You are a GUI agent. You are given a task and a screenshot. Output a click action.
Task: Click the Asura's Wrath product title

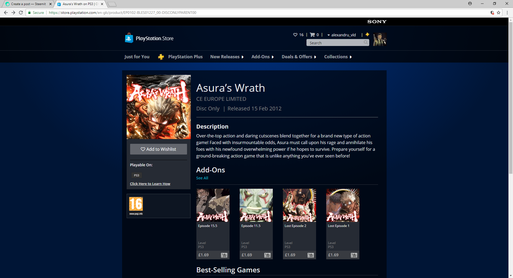point(231,88)
